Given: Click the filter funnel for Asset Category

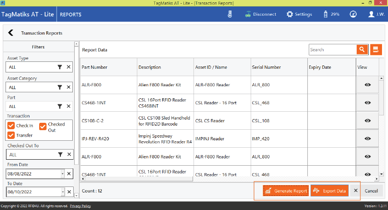Looking at the screenshot, I should [59, 87].
